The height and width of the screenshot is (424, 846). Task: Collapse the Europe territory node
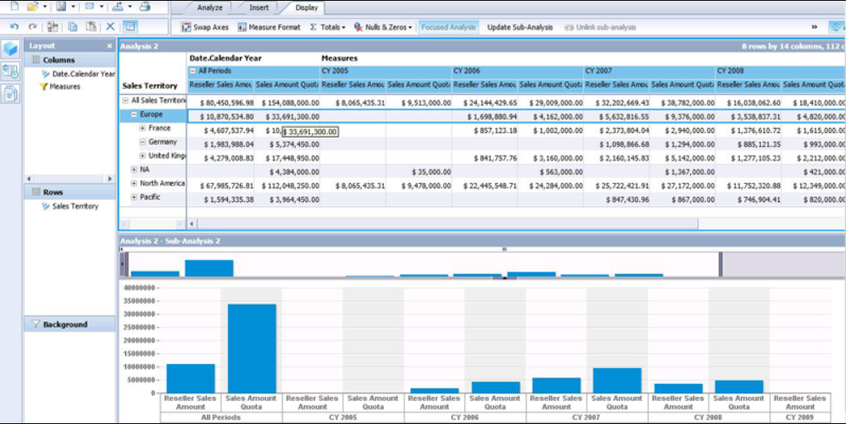coord(134,114)
